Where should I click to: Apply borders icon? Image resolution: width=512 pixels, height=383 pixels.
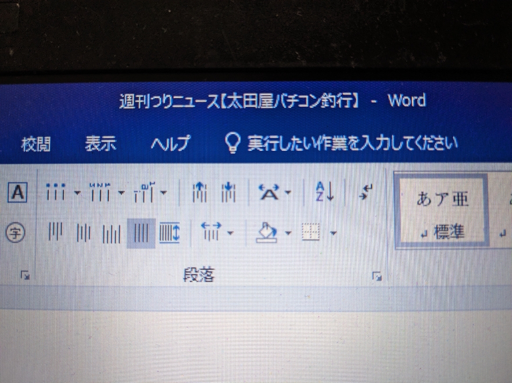pos(310,232)
